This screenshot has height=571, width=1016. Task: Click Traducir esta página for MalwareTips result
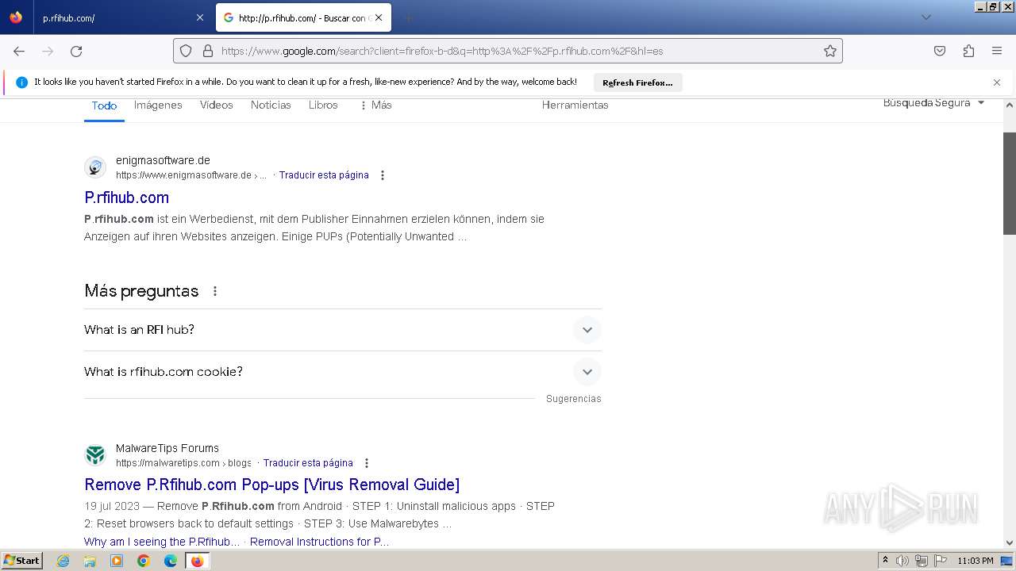click(x=308, y=463)
